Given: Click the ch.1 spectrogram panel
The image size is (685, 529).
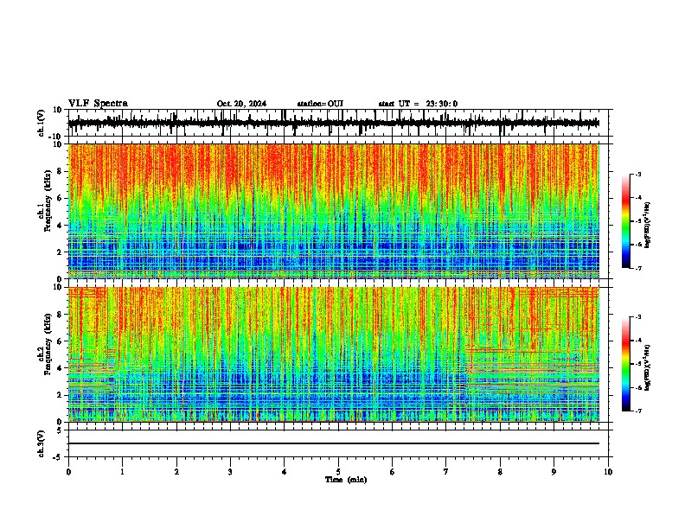Looking at the screenshot, I should click(334, 211).
